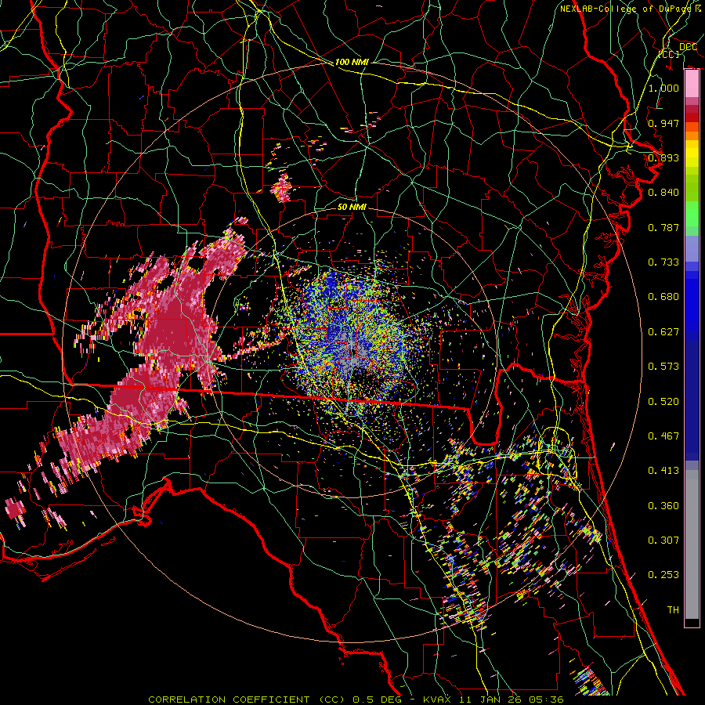Select the 0.360 legend value
The image size is (705, 705).
pos(663,506)
